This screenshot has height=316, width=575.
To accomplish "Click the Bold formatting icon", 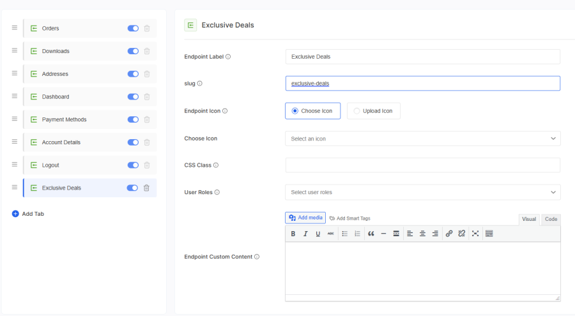I will click(293, 234).
